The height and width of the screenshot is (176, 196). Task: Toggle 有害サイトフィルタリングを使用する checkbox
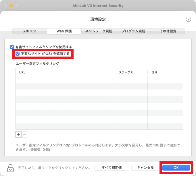(x=12, y=47)
